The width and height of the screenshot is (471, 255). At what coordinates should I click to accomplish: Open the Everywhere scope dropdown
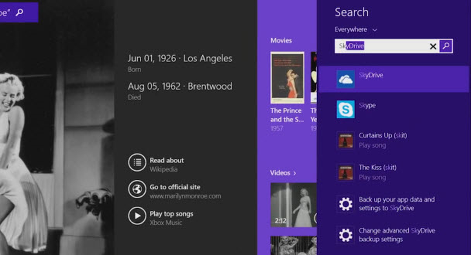point(356,30)
